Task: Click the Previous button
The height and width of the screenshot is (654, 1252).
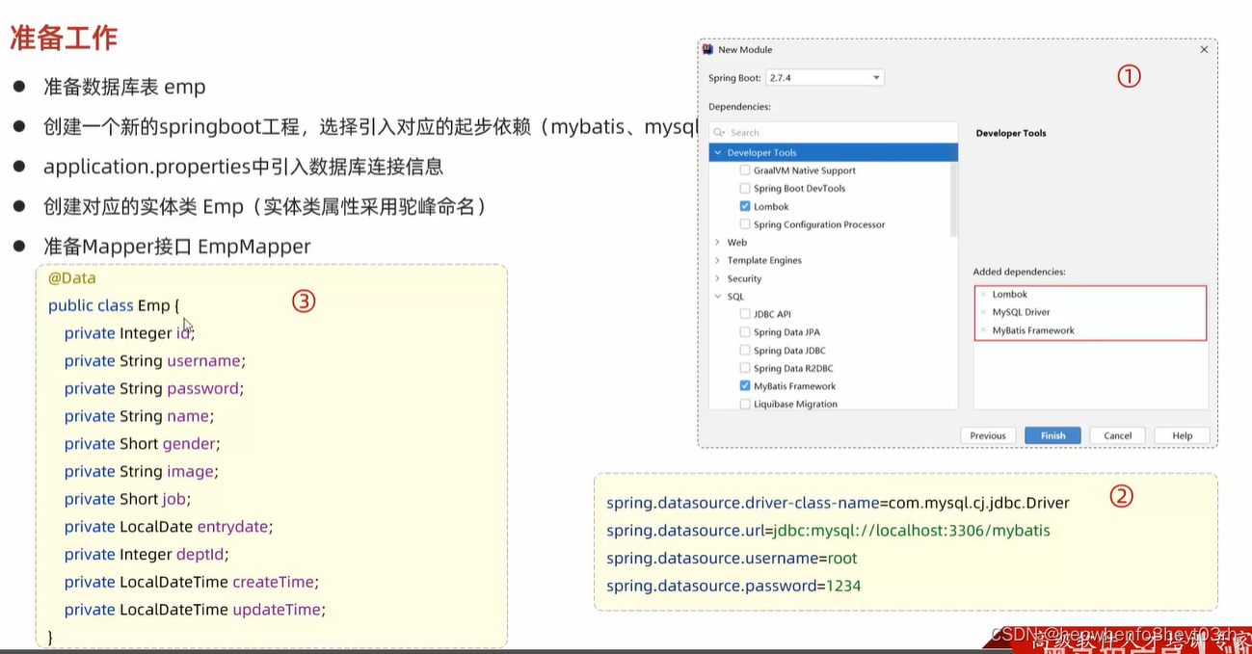Action: click(x=989, y=434)
